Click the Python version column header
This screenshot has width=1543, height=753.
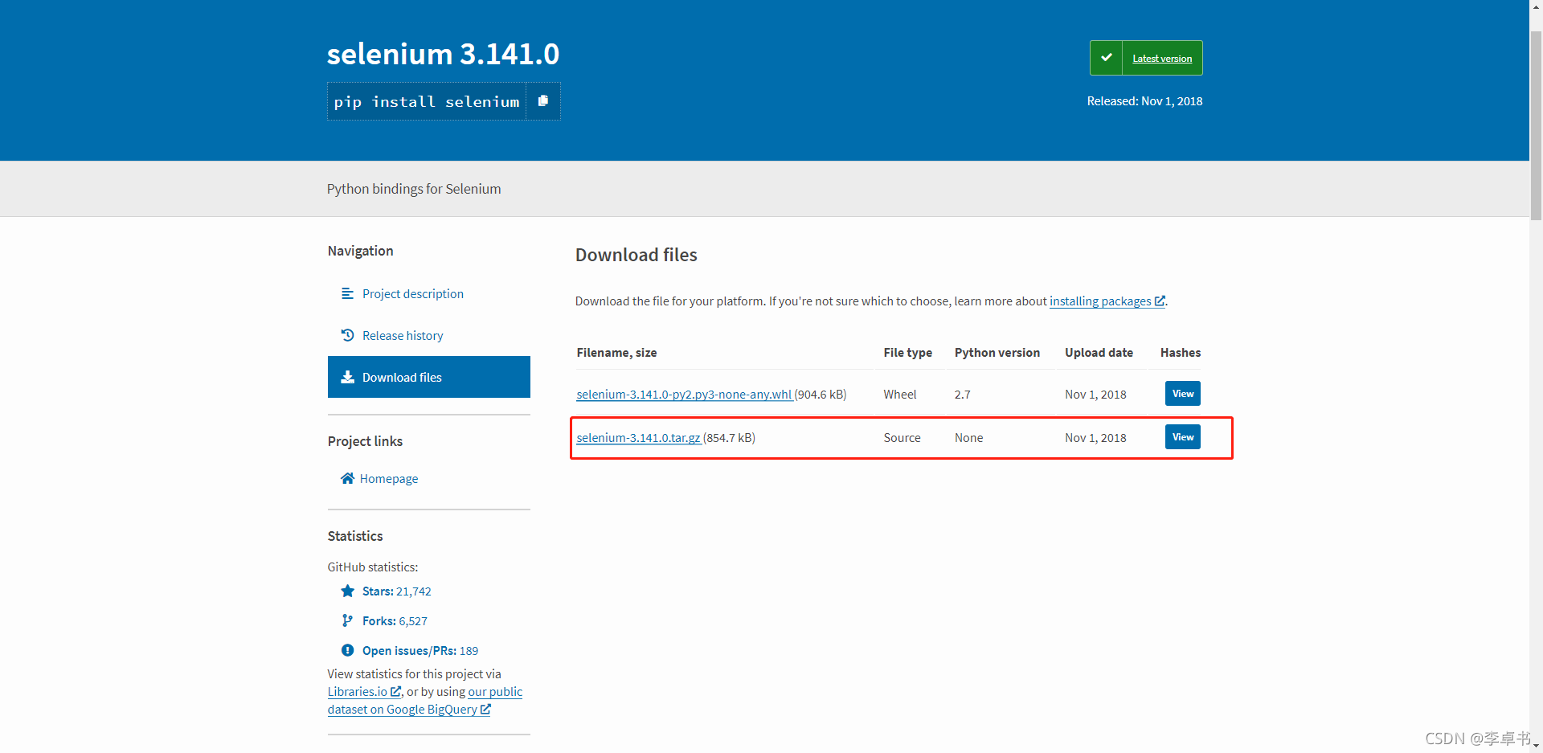(997, 352)
